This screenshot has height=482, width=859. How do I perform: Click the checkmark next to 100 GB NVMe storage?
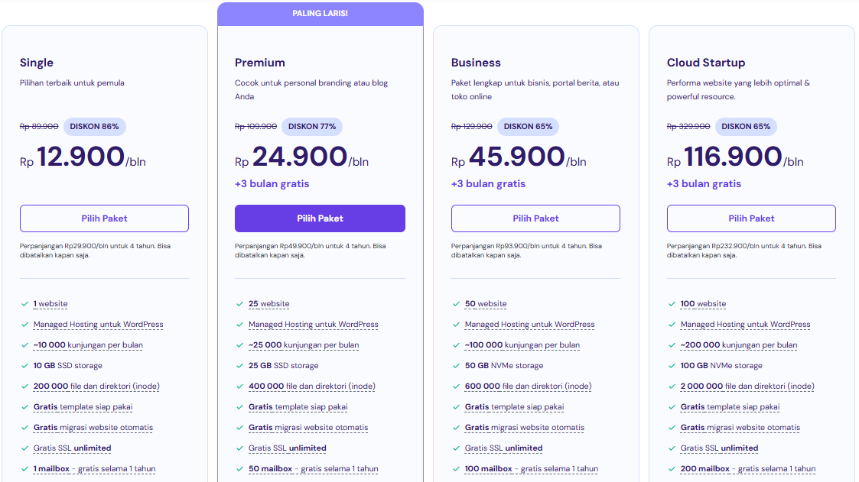tap(672, 365)
